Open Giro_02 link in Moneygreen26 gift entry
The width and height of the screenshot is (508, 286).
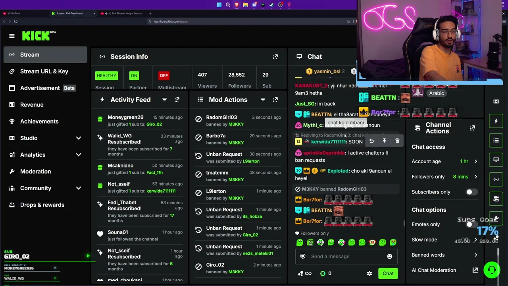(x=154, y=124)
